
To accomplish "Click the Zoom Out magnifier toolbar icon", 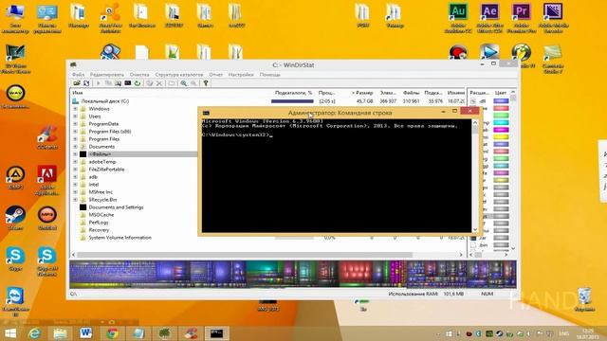I will (193, 83).
